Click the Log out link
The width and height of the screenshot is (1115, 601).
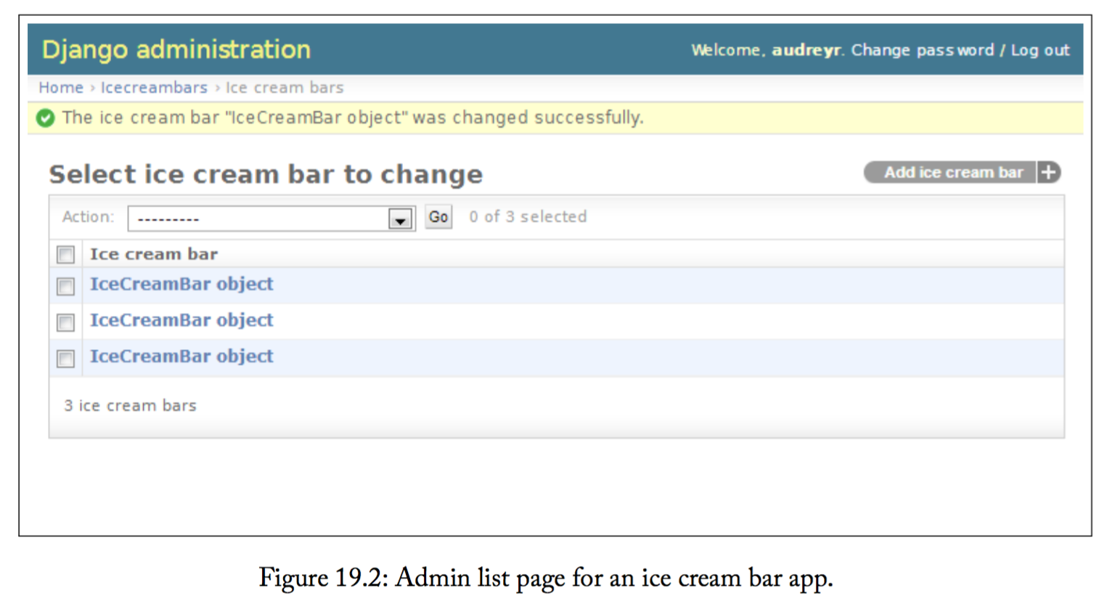click(1040, 50)
